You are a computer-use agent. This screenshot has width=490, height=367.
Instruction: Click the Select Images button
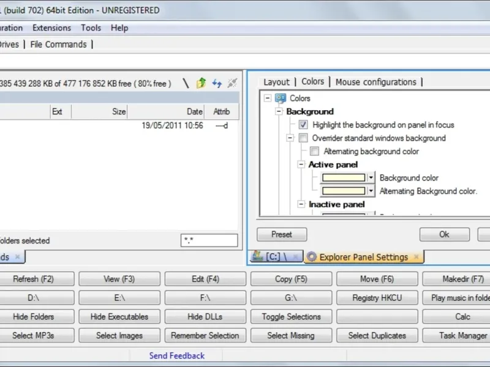[x=119, y=335]
